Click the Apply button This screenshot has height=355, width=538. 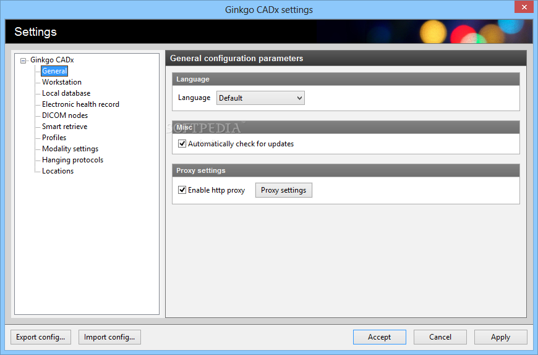coord(501,337)
